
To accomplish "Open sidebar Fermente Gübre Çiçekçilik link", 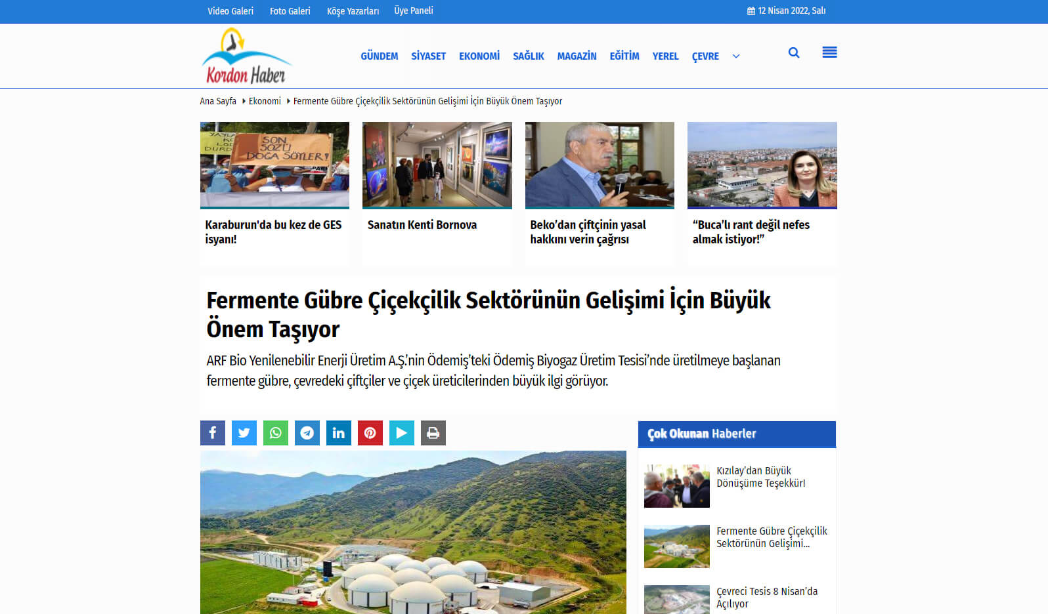I will click(772, 537).
